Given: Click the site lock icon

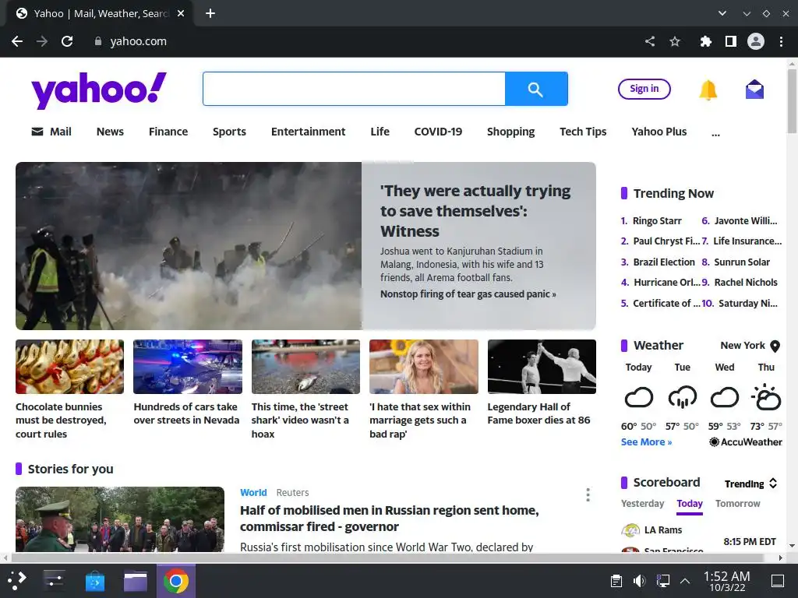Looking at the screenshot, I should pyautogui.click(x=97, y=41).
